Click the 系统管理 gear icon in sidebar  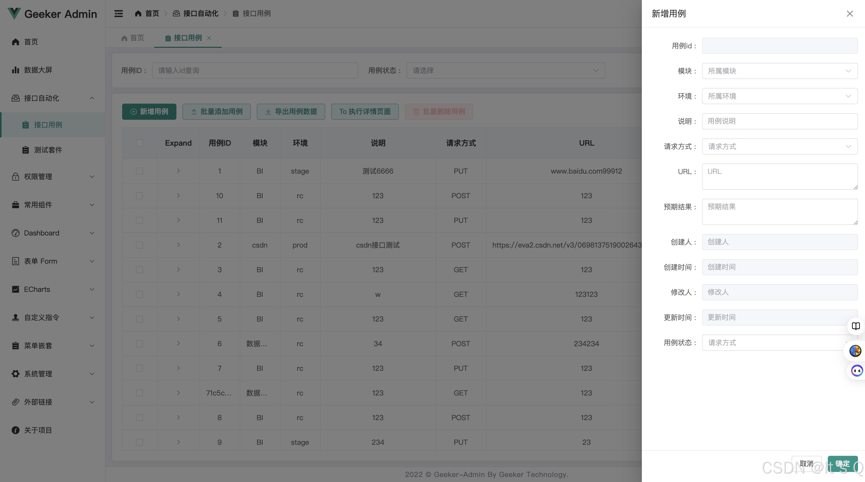15,374
